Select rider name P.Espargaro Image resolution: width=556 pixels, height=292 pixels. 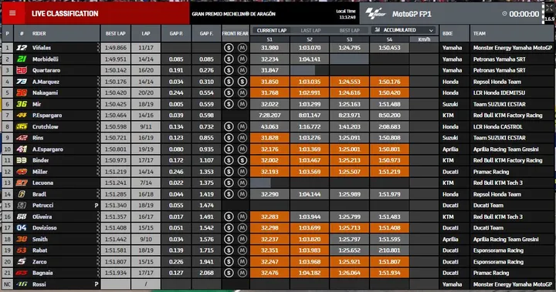[47, 116]
